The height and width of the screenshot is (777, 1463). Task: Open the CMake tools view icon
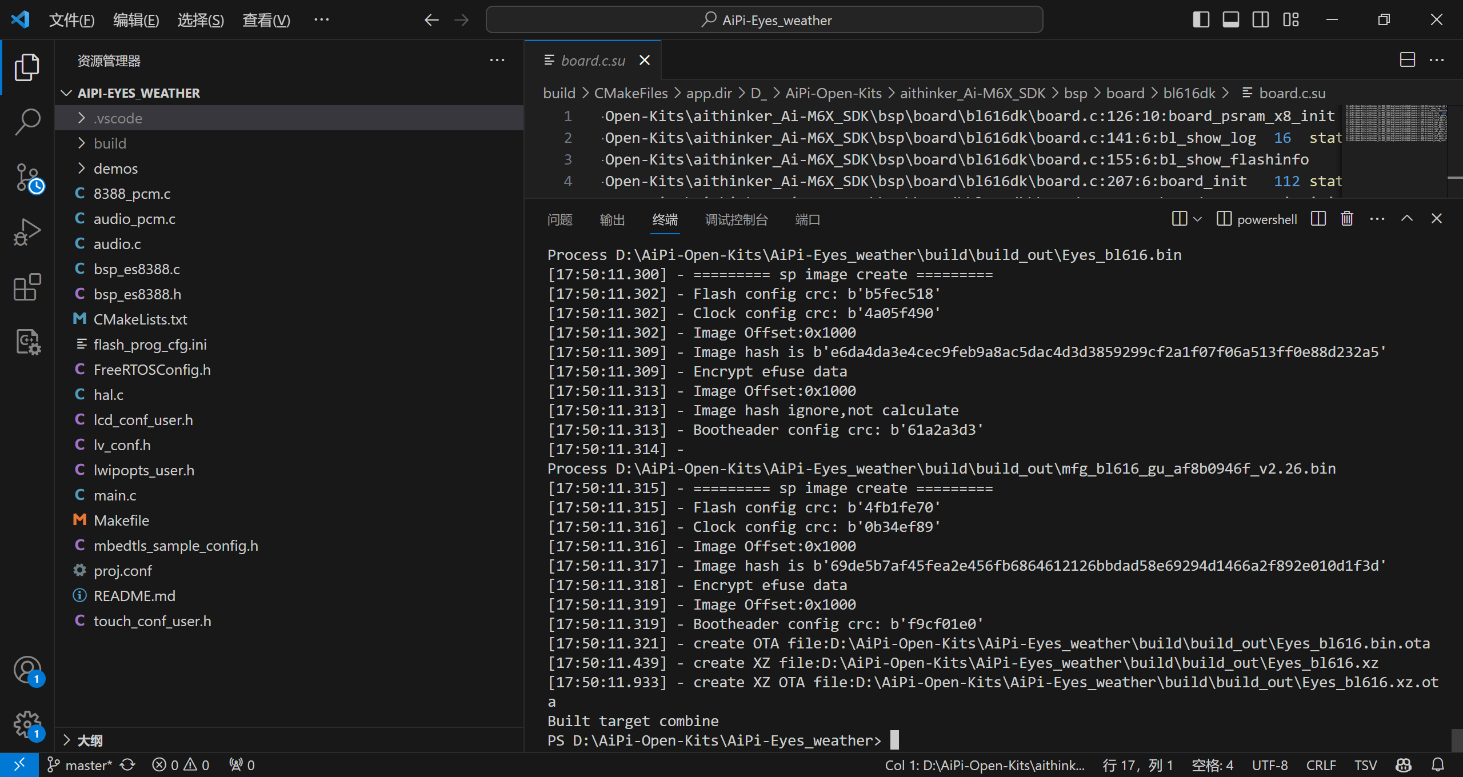tap(27, 342)
